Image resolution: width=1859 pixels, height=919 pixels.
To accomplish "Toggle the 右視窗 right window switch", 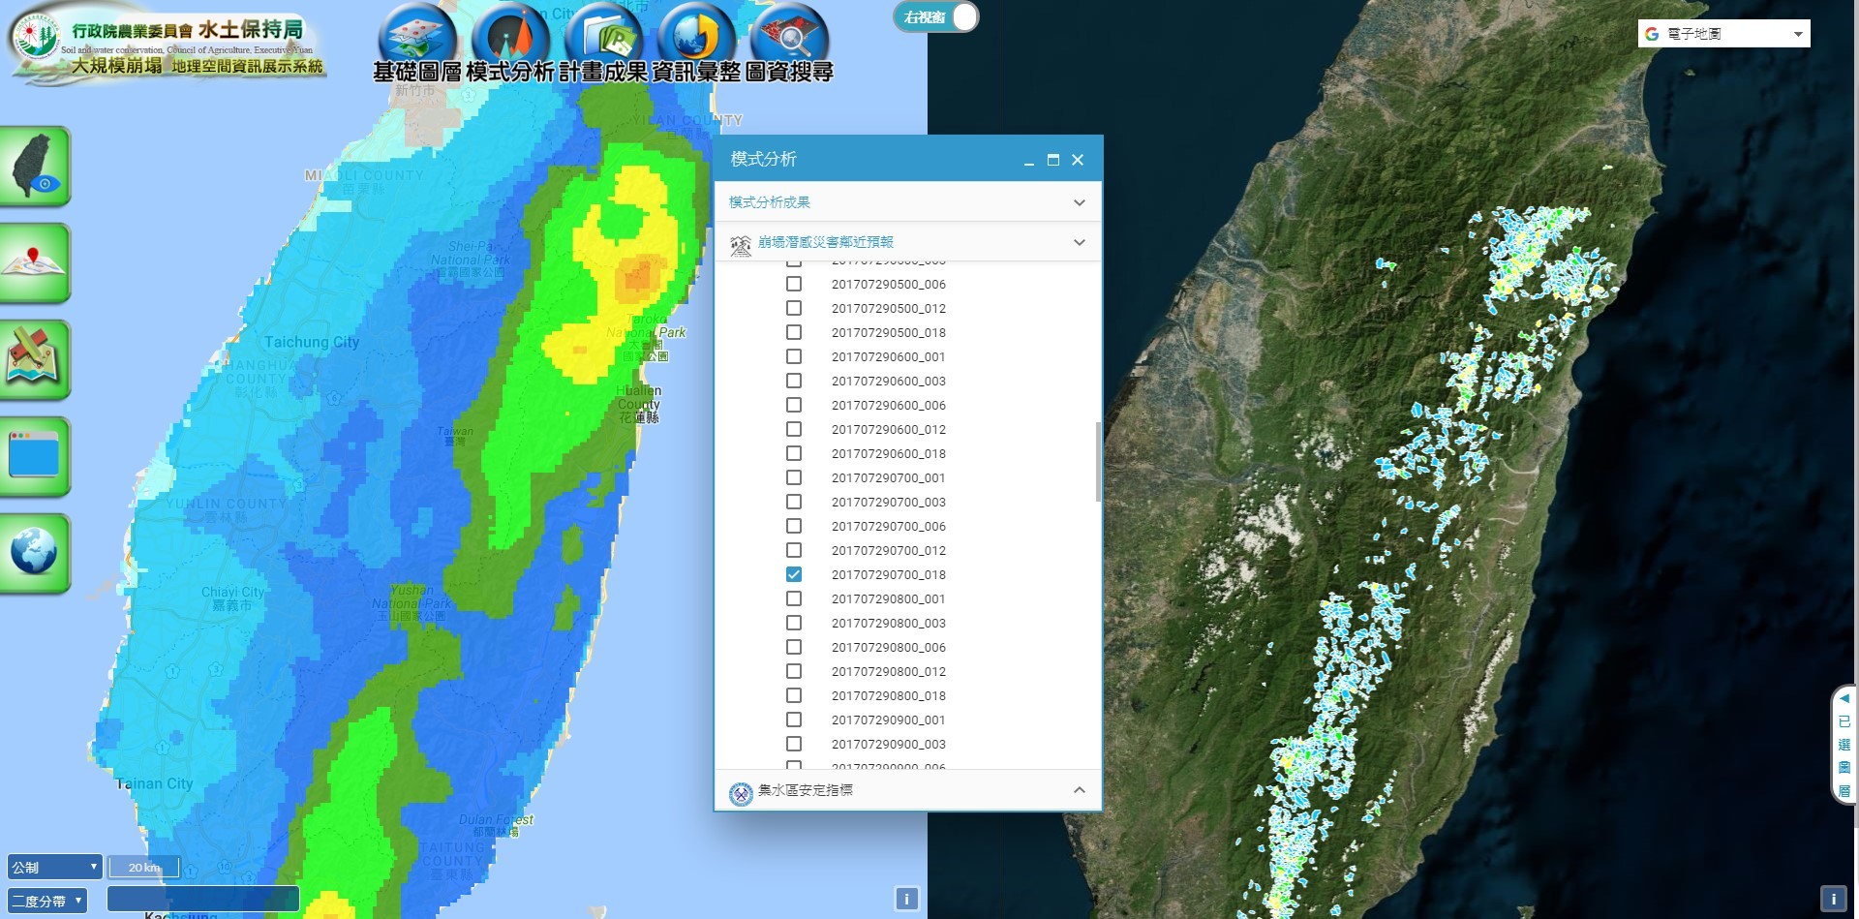I will [935, 16].
